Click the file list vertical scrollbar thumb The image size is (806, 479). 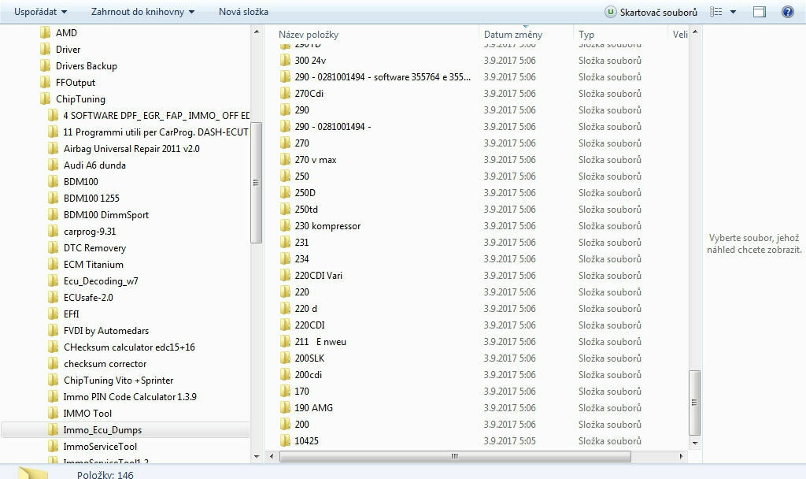694,402
